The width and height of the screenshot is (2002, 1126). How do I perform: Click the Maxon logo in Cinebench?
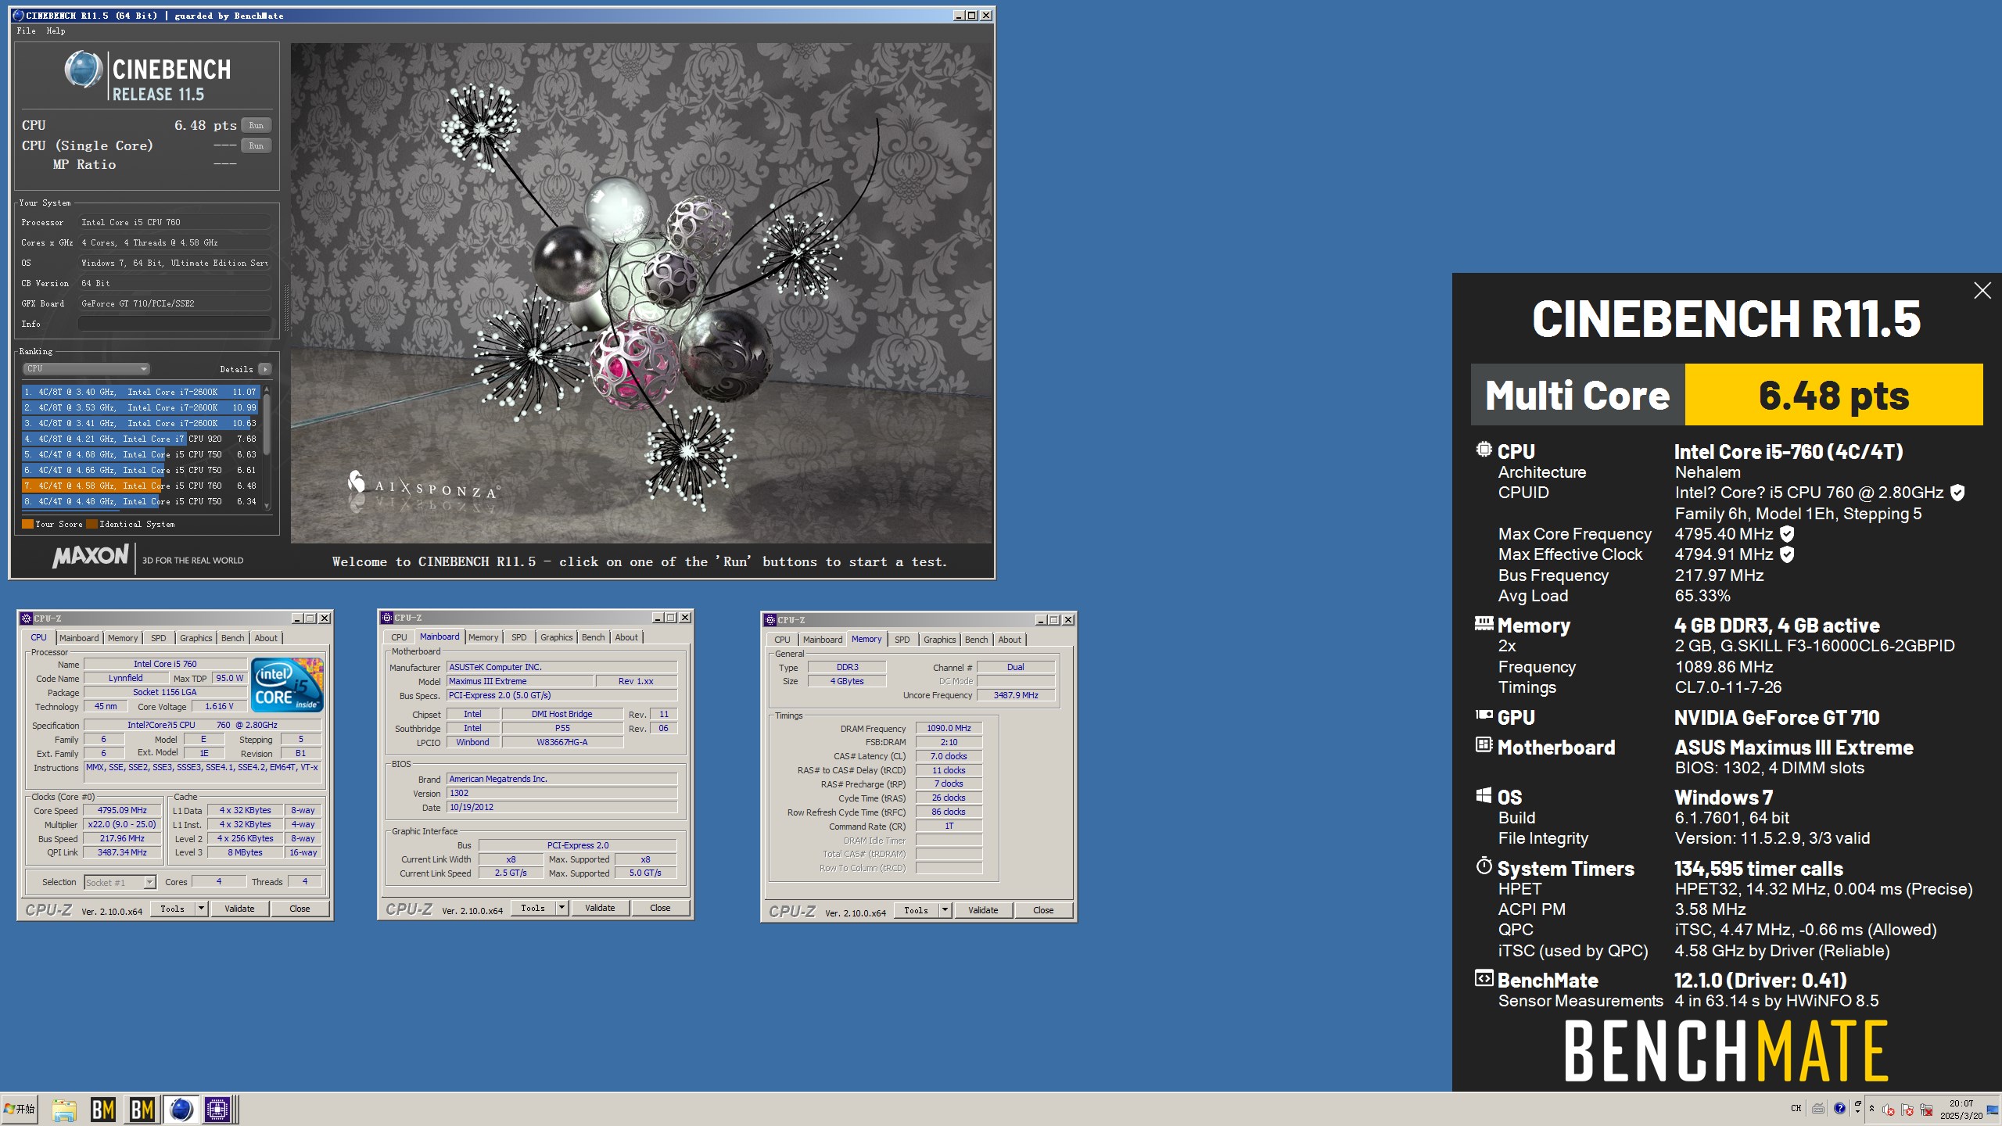tap(91, 556)
